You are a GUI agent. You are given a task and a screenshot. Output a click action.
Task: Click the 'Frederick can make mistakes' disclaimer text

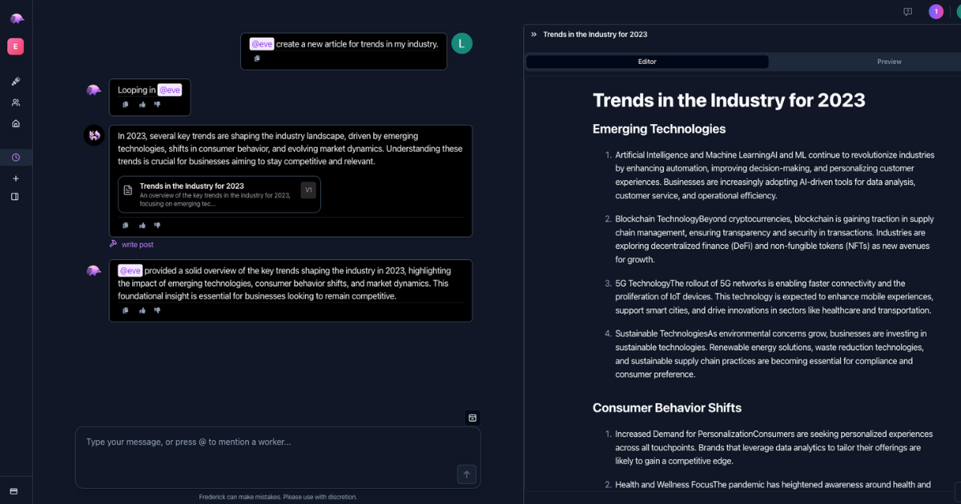[278, 497]
